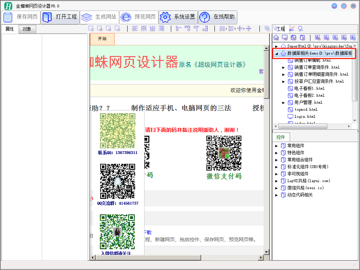Click the 预览网页 button
360x270 pixels.
(x=139, y=17)
